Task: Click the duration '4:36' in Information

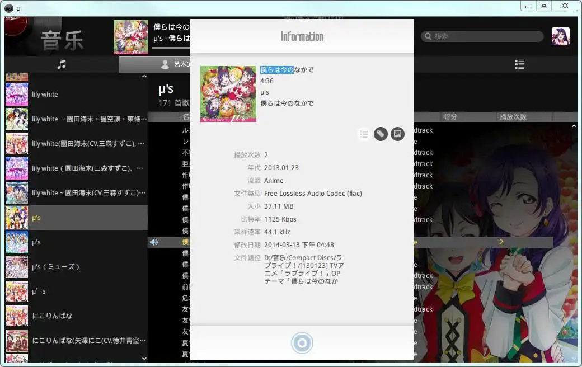Action: click(266, 81)
